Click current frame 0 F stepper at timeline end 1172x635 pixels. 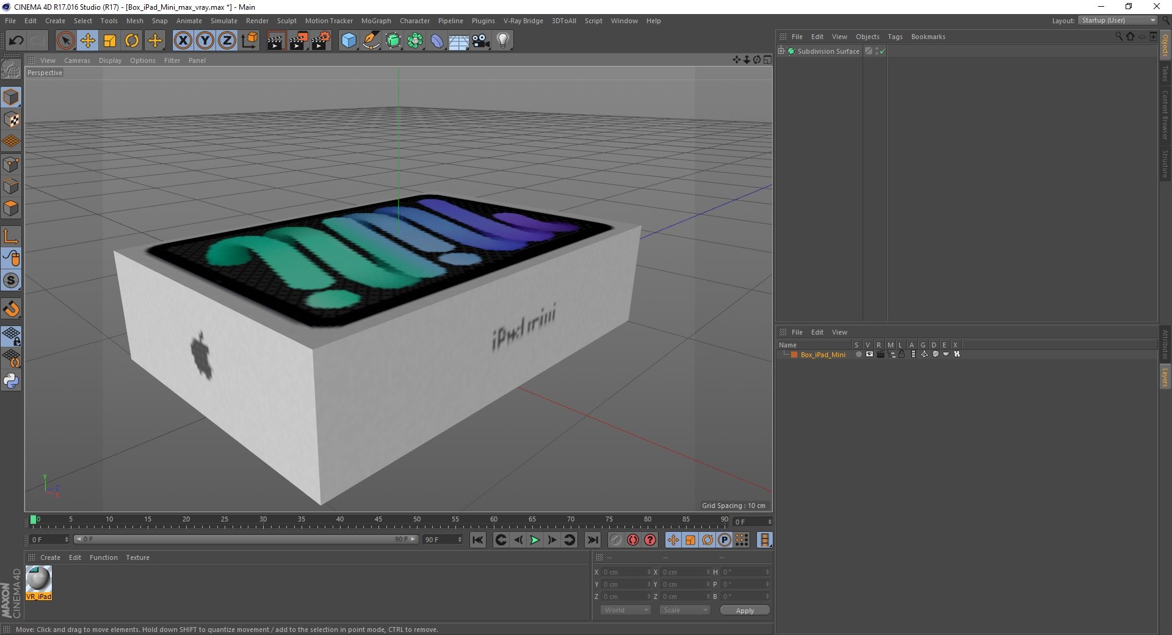(769, 522)
